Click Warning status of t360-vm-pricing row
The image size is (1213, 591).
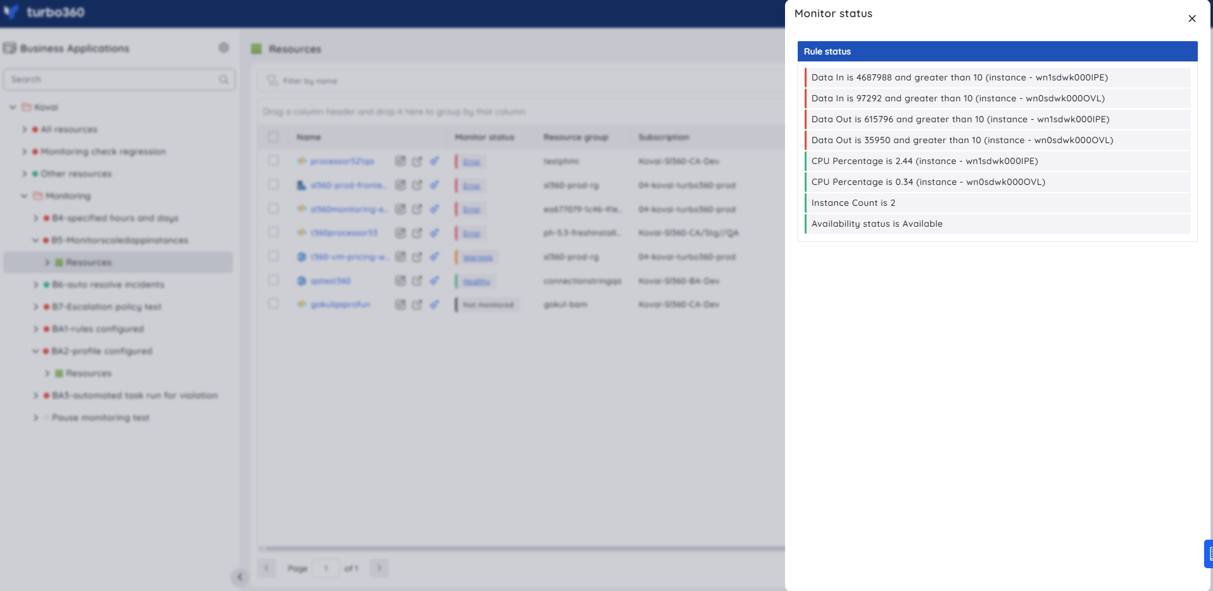tap(477, 257)
